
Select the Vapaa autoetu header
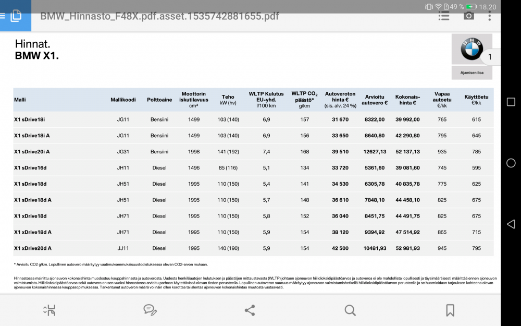[x=442, y=100]
